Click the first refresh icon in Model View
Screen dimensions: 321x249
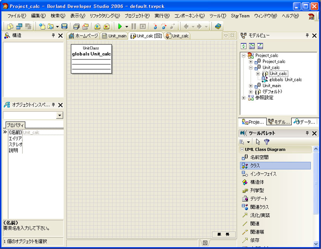[x=243, y=46]
